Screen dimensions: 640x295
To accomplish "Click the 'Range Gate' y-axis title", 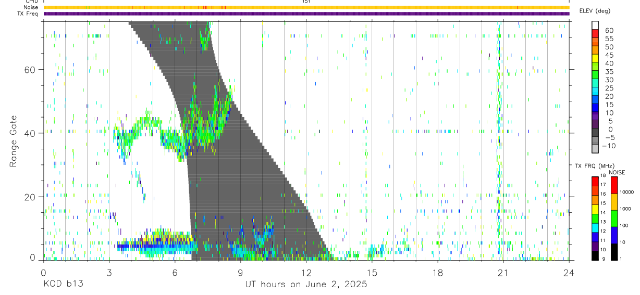I will 14,141.
